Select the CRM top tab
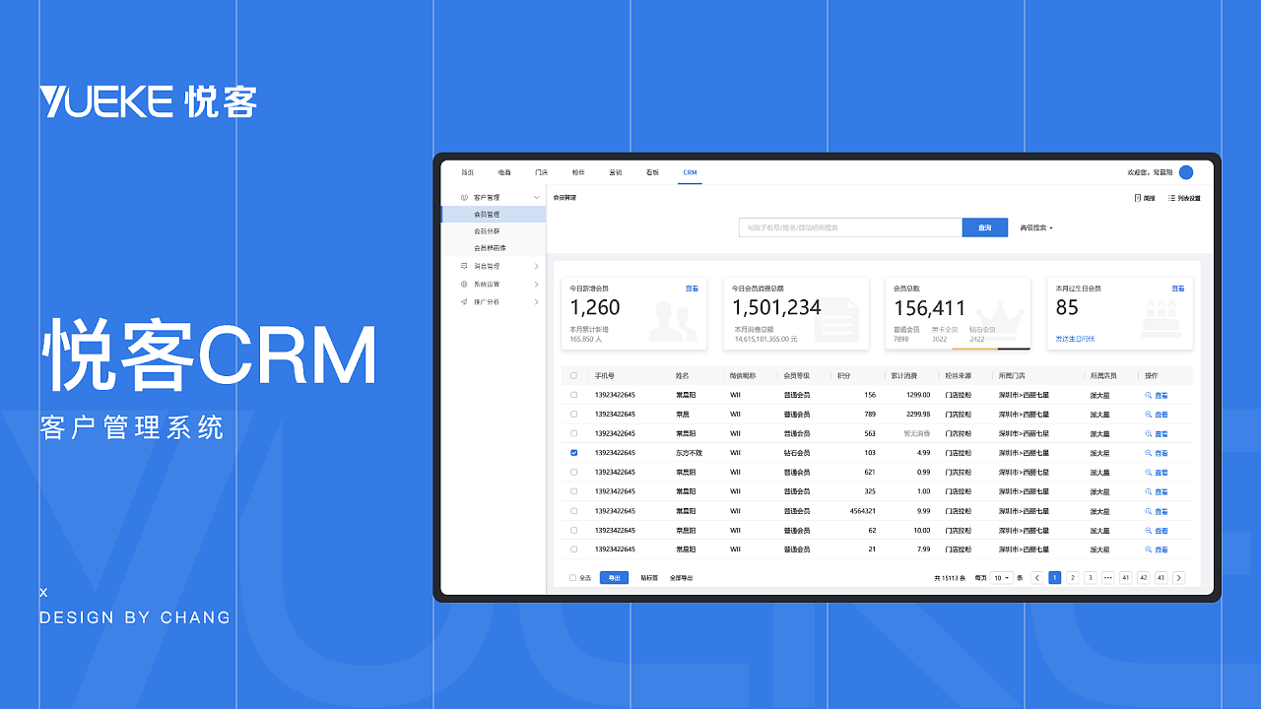Viewport: 1261px width, 709px height. 690,172
